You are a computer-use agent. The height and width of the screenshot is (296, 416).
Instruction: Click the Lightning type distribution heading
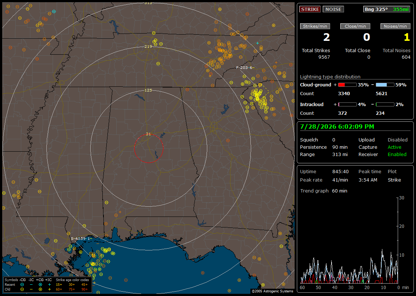coord(330,77)
